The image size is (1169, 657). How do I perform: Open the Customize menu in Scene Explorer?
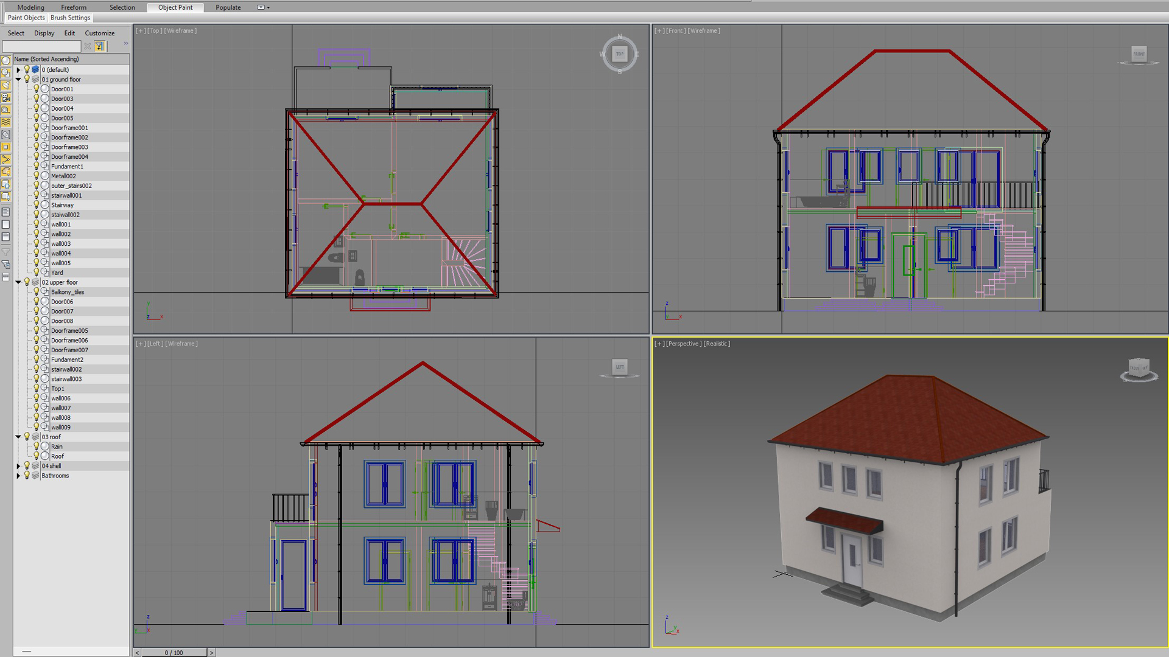pos(99,33)
